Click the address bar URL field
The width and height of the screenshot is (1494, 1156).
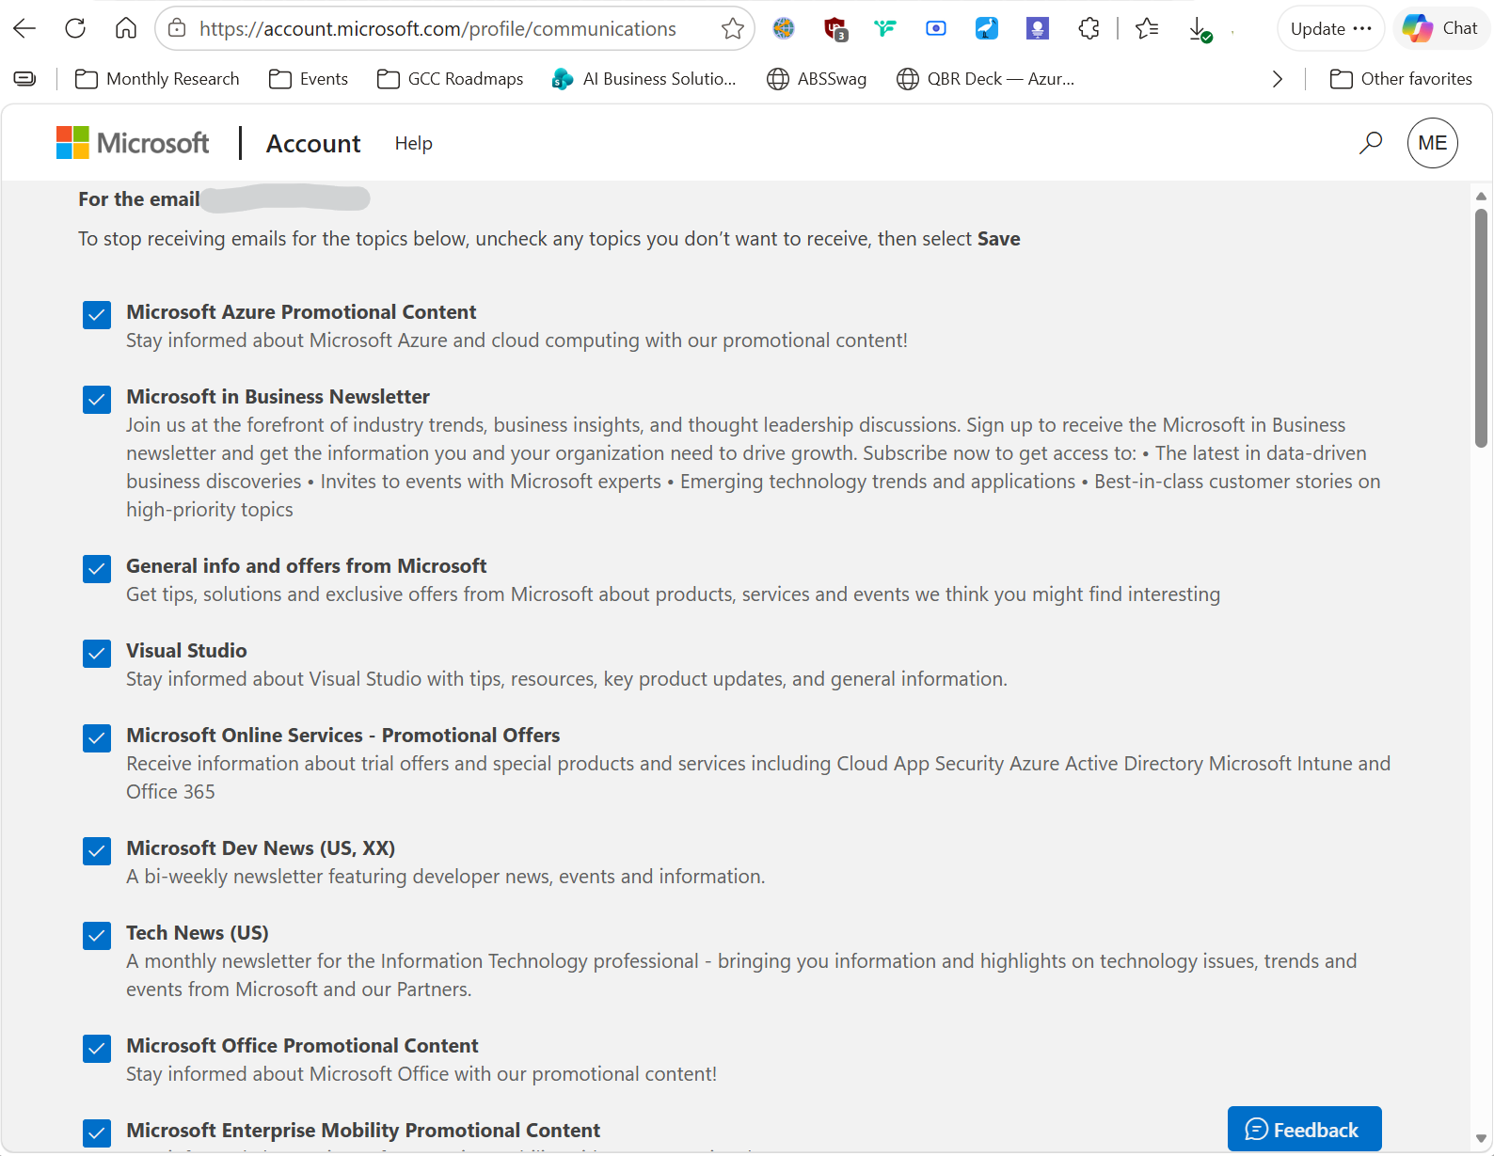[455, 29]
